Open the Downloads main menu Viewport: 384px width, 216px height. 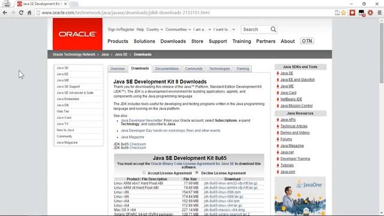(173, 41)
